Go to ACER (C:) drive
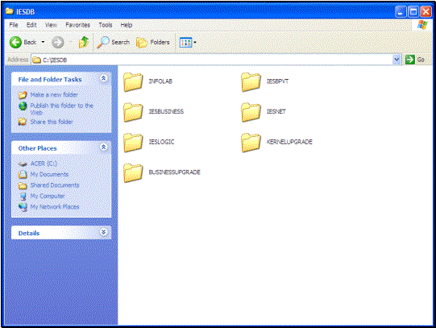The image size is (436, 328). pos(44,164)
